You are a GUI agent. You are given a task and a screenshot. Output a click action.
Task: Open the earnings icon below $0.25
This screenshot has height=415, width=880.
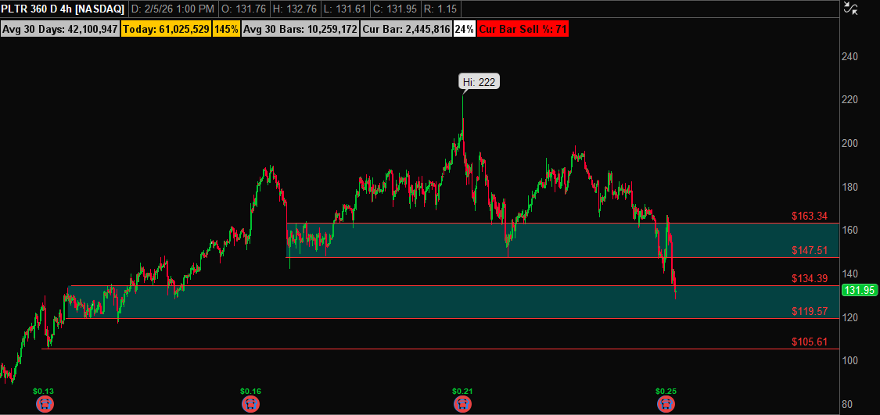click(666, 403)
